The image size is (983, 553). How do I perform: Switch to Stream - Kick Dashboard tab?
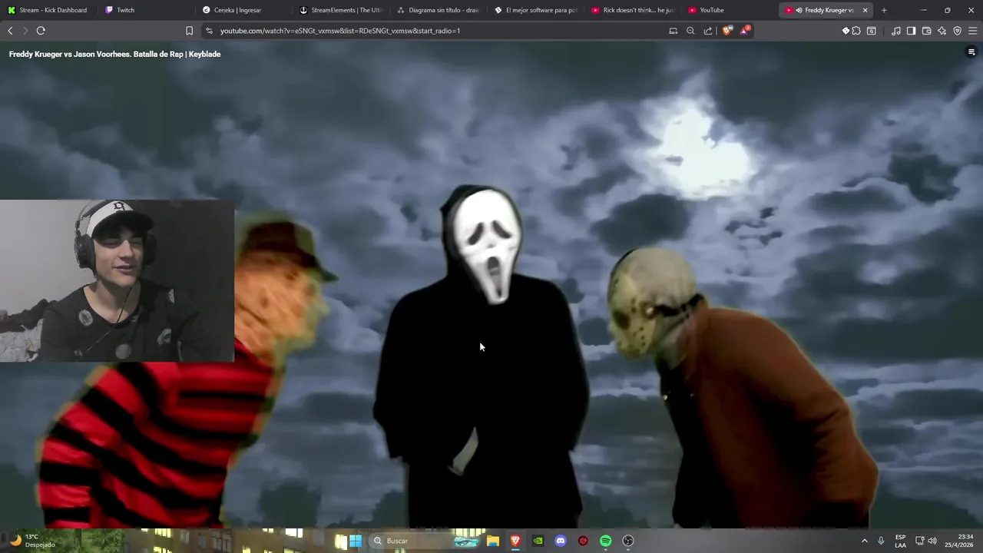tap(48, 10)
